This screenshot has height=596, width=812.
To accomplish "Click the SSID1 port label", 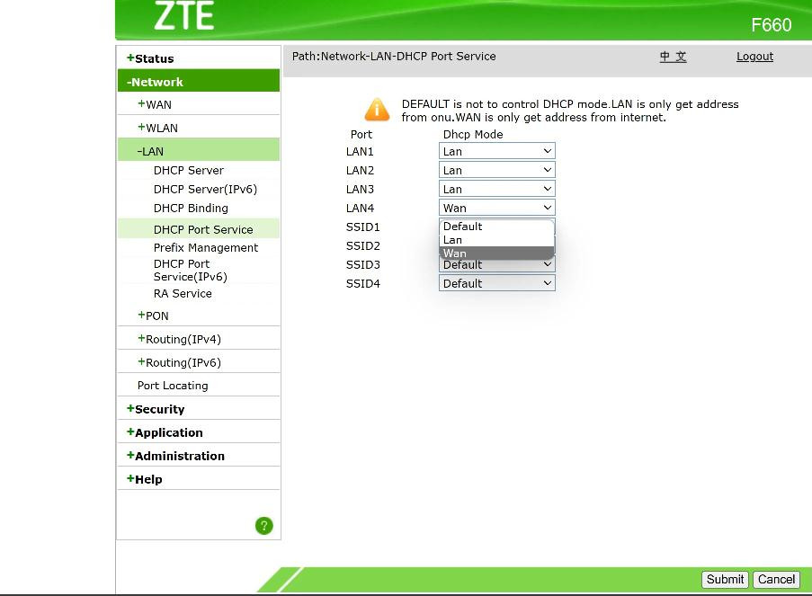I will click(x=363, y=227).
